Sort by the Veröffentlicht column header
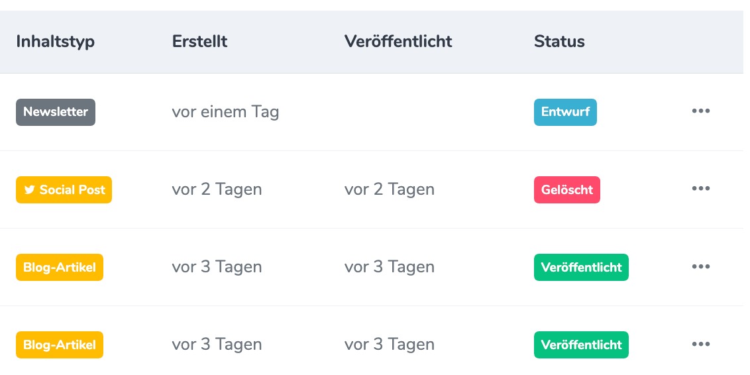Image resolution: width=750 pixels, height=375 pixels. 398,42
